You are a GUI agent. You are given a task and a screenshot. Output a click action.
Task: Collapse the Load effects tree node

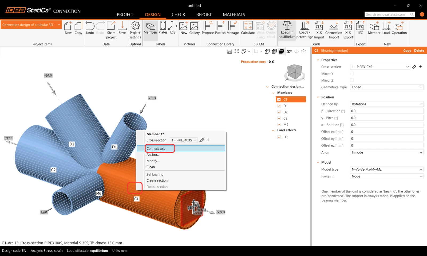coord(273,130)
